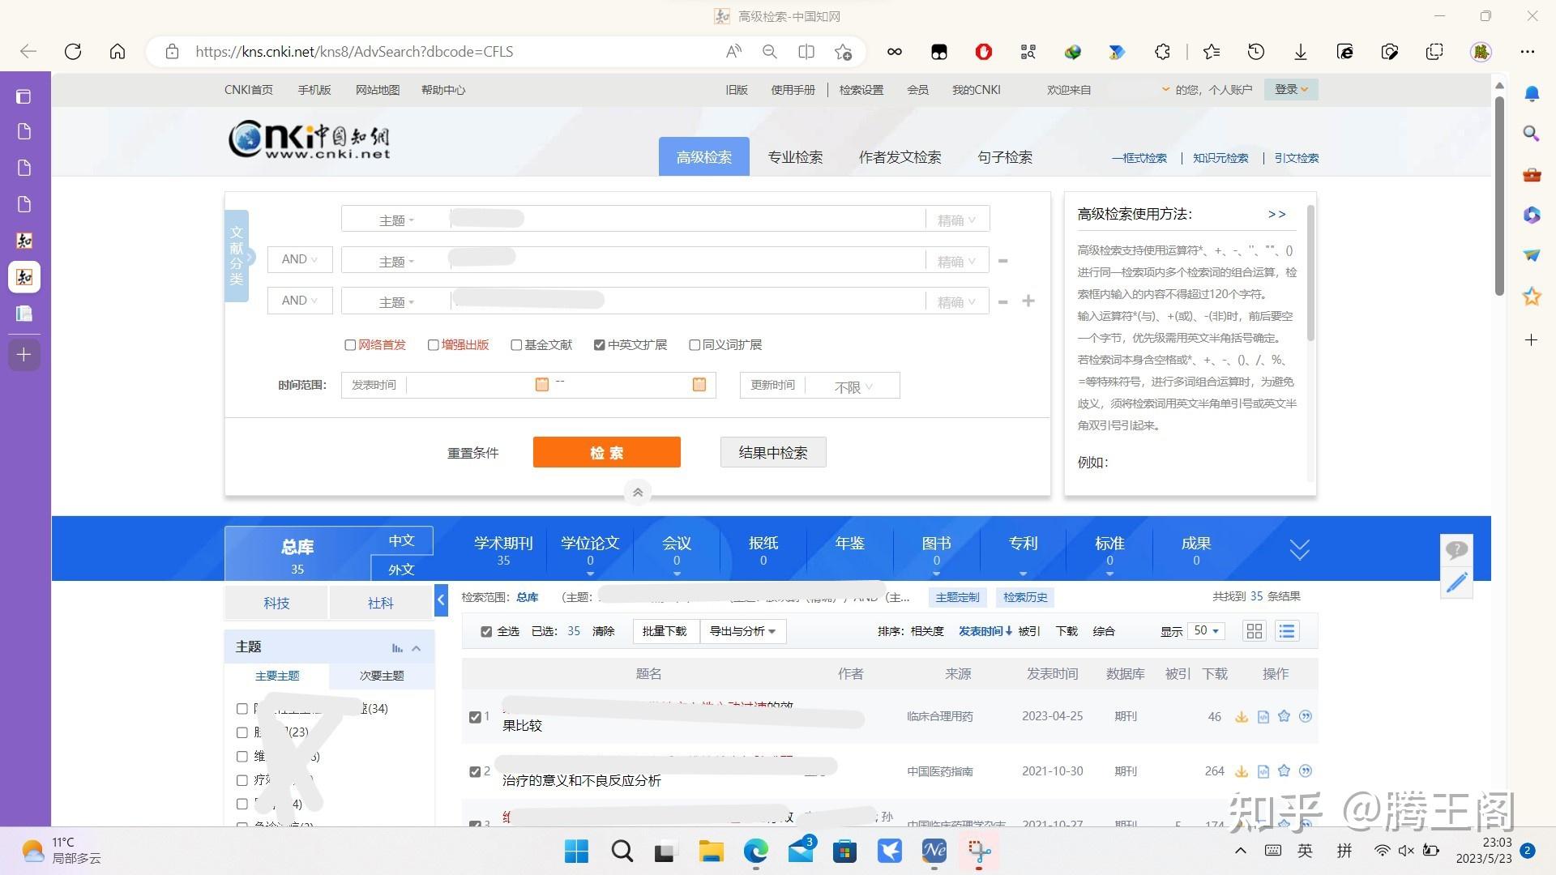Viewport: 1556px width, 875px height.
Task: Enable the 增强出版 checkbox
Action: [x=433, y=345]
